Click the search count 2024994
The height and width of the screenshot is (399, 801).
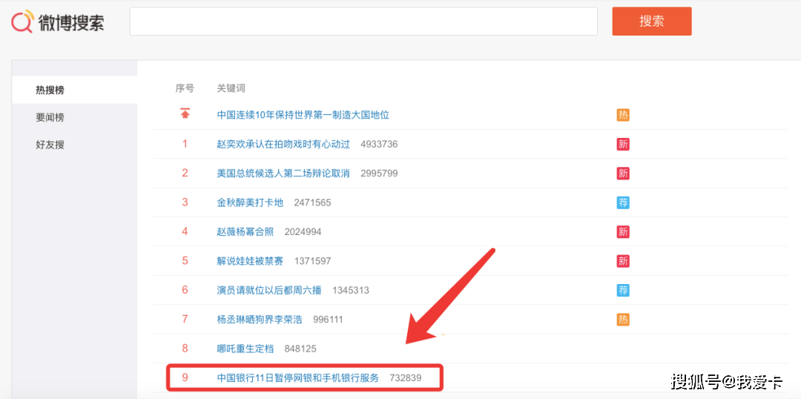(x=303, y=232)
